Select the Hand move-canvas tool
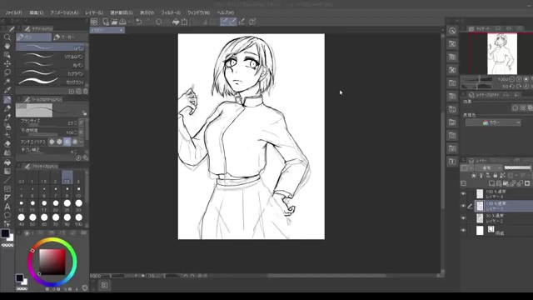This screenshot has width=533, height=300. tap(7, 46)
